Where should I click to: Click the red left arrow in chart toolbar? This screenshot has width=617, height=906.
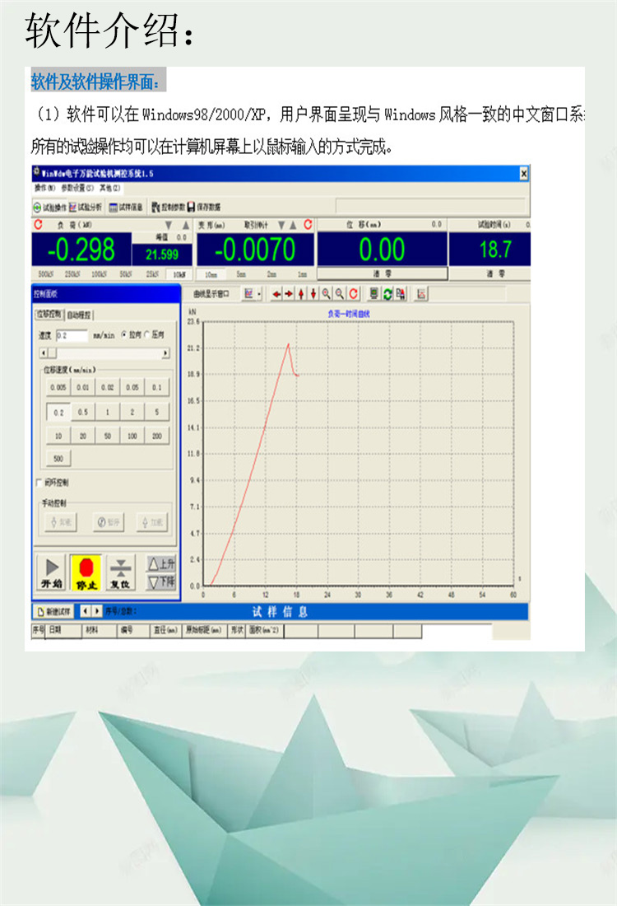[276, 293]
